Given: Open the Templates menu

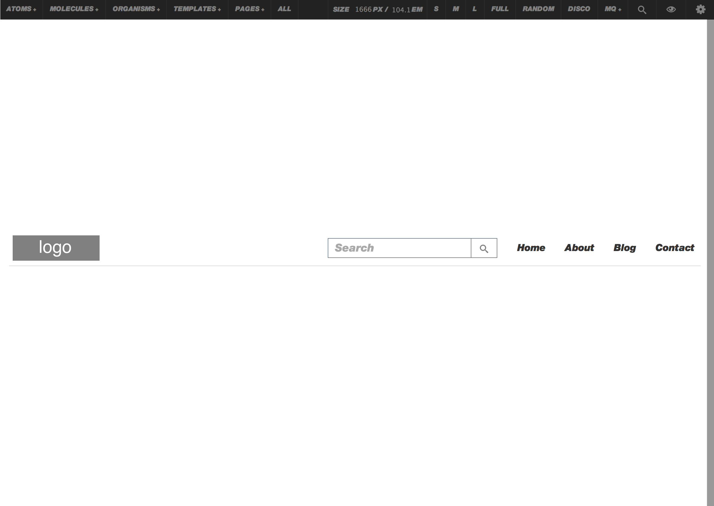Looking at the screenshot, I should point(197,9).
